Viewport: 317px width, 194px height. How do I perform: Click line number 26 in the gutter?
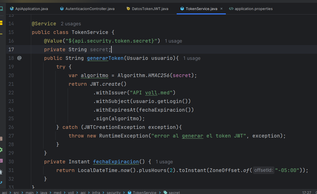click(x=11, y=127)
